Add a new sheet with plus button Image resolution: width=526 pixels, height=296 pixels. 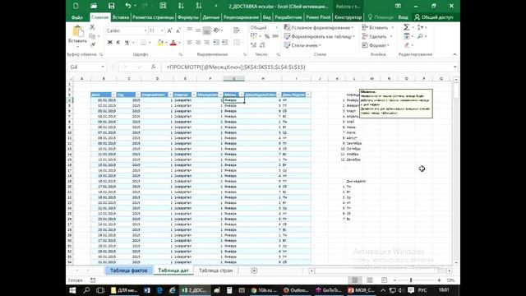click(x=254, y=271)
